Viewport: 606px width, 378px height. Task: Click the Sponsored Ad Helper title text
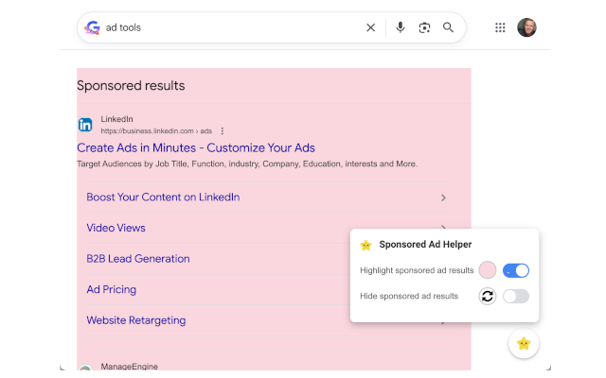tap(425, 245)
